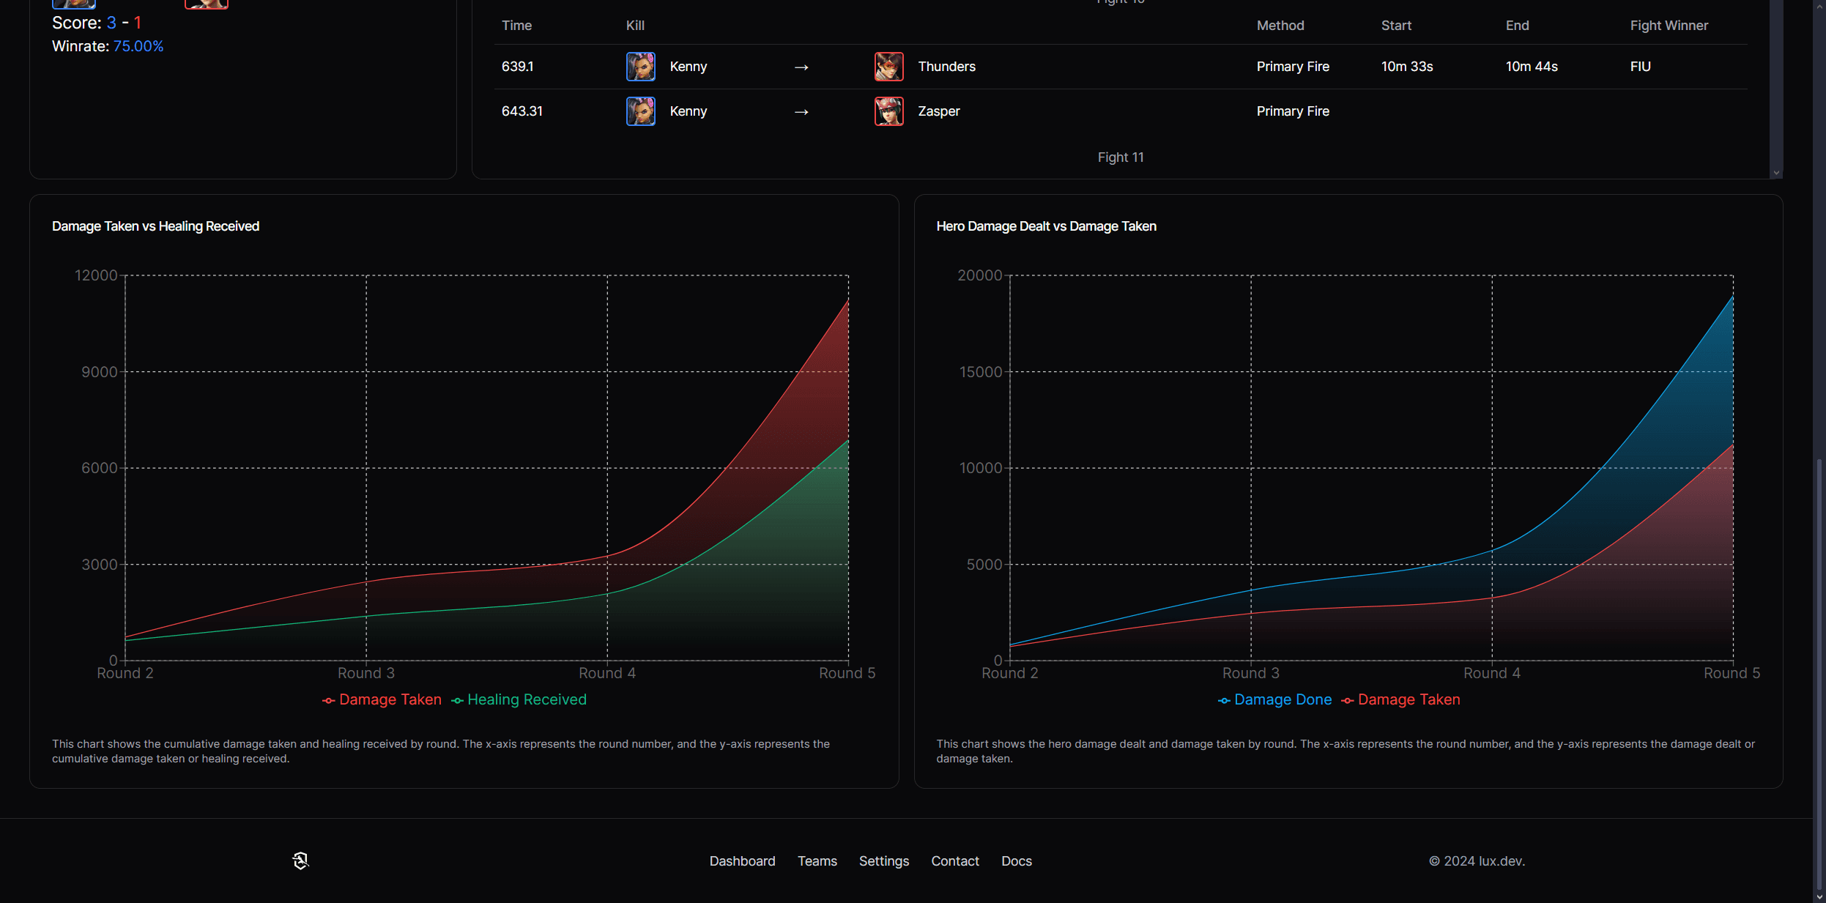The width and height of the screenshot is (1826, 903).
Task: Click the End column header
Action: [1517, 26]
